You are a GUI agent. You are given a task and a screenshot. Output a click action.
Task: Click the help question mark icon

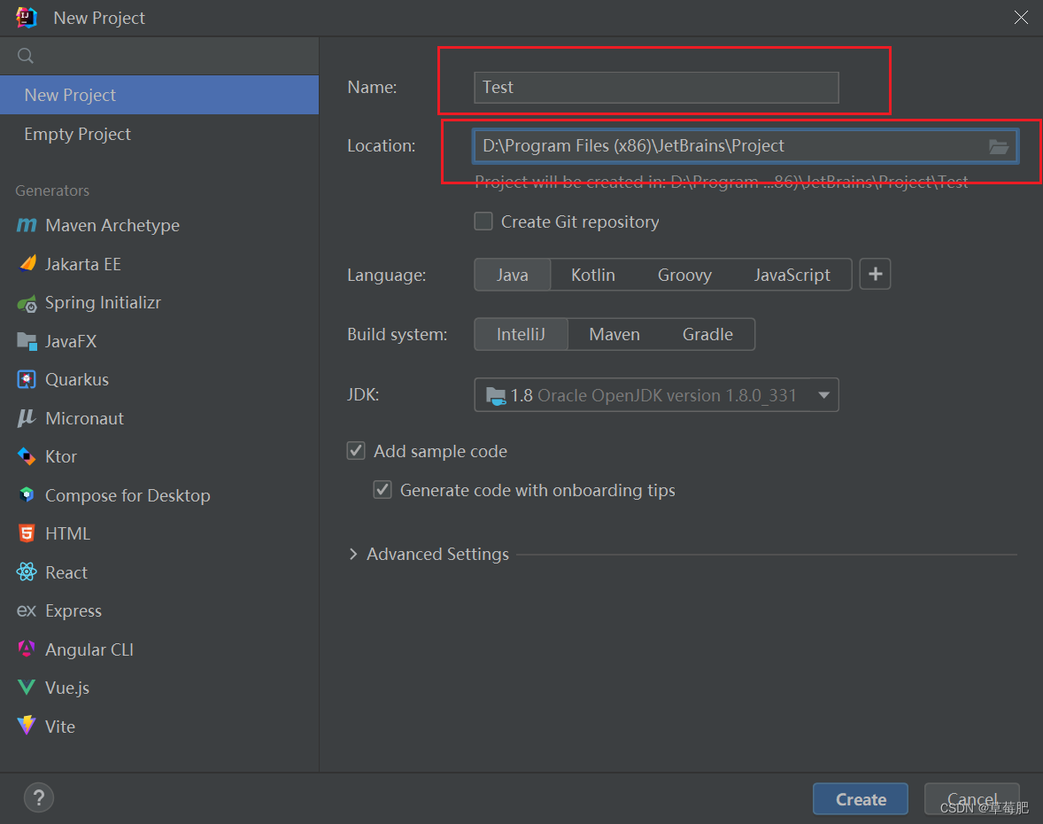pos(39,797)
